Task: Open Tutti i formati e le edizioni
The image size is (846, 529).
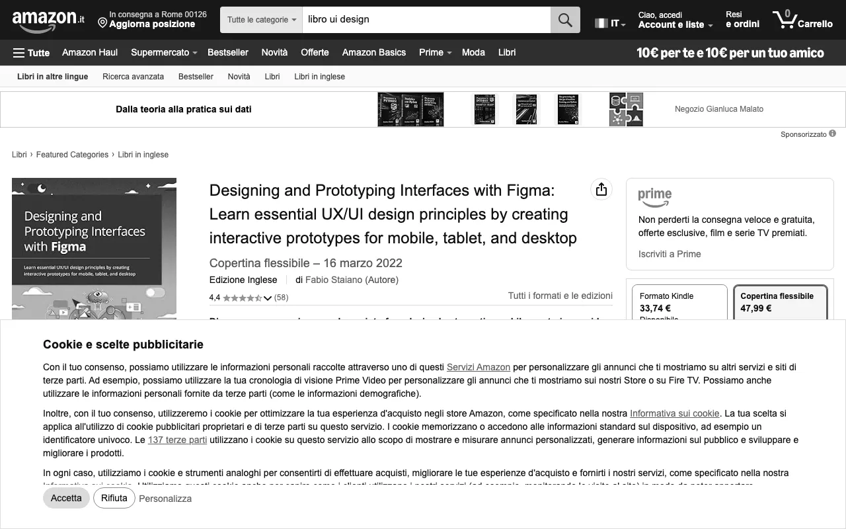Action: (x=560, y=296)
